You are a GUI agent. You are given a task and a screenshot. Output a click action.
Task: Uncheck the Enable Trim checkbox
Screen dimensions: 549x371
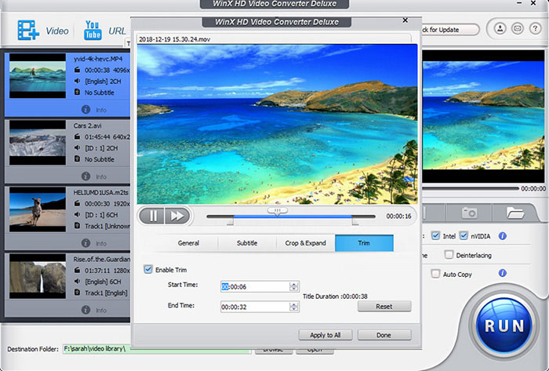click(x=148, y=269)
